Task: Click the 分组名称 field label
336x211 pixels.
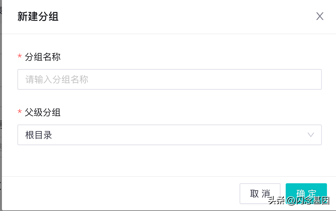Action: [x=43, y=57]
